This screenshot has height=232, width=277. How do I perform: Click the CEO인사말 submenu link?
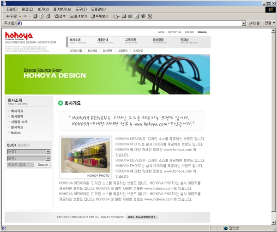(x=76, y=51)
